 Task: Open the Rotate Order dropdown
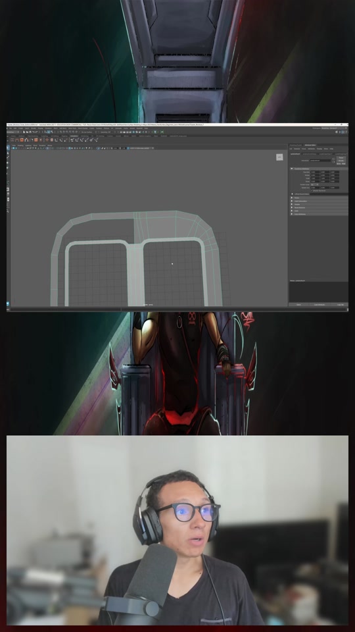pos(314,184)
